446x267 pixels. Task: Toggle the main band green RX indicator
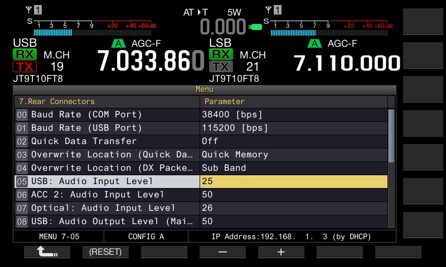pyautogui.click(x=25, y=55)
